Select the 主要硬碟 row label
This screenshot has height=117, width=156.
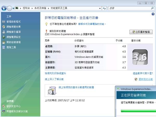tap(50, 68)
